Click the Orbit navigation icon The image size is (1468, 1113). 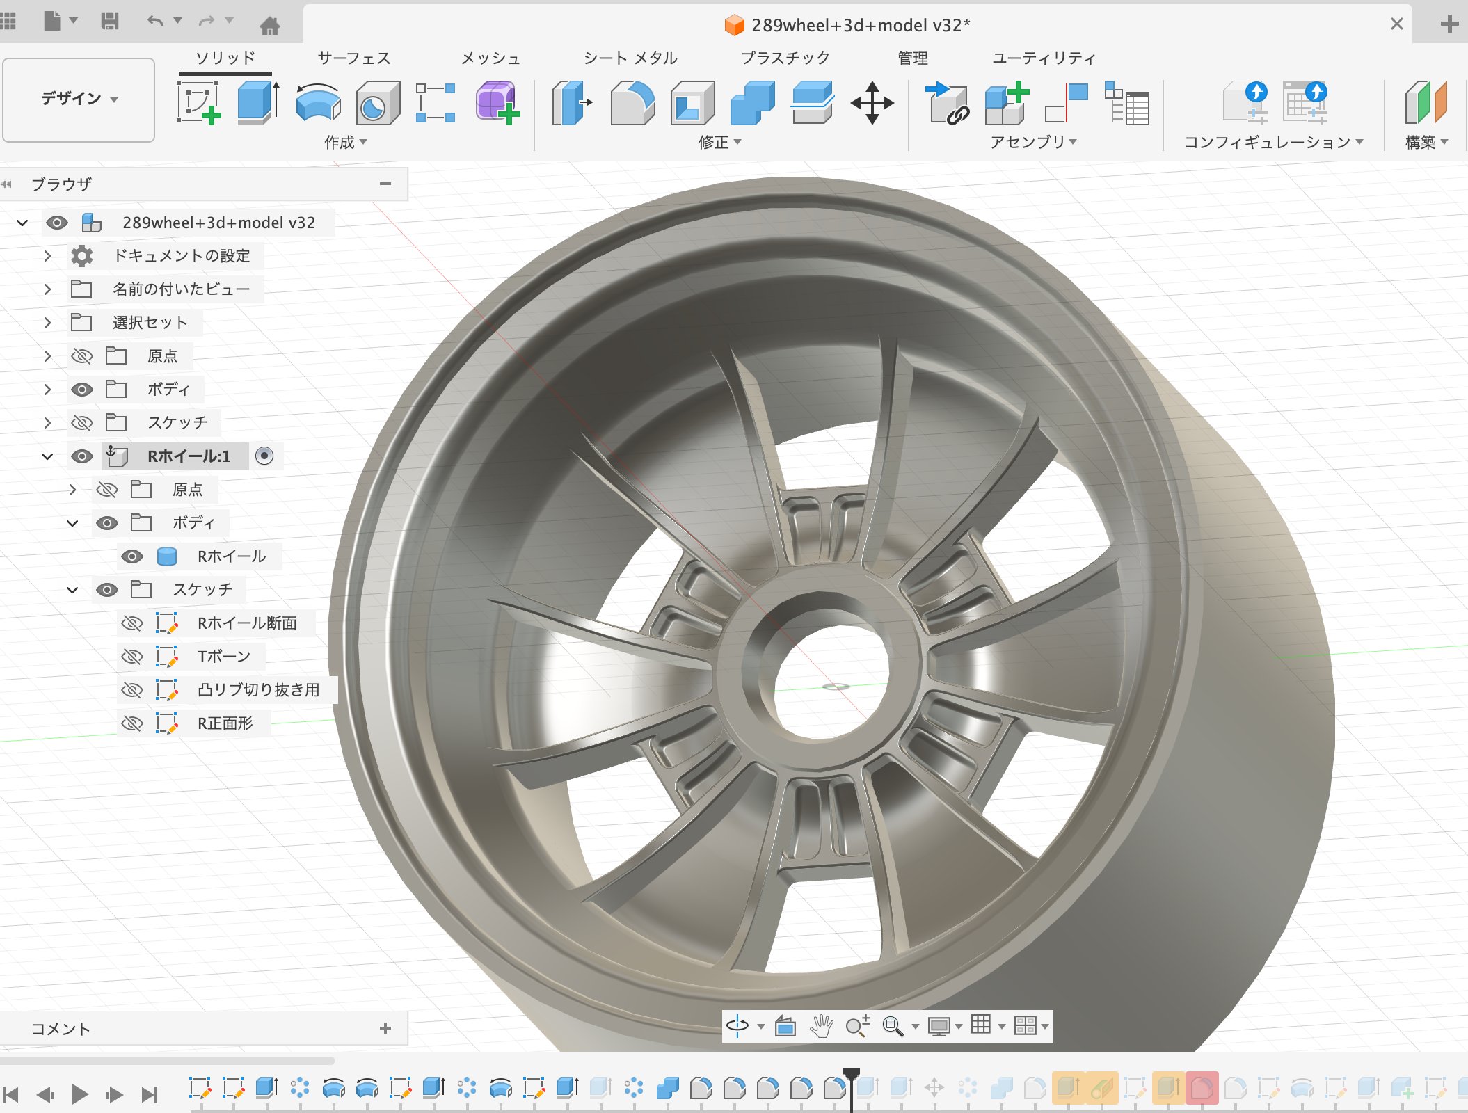click(x=737, y=1026)
